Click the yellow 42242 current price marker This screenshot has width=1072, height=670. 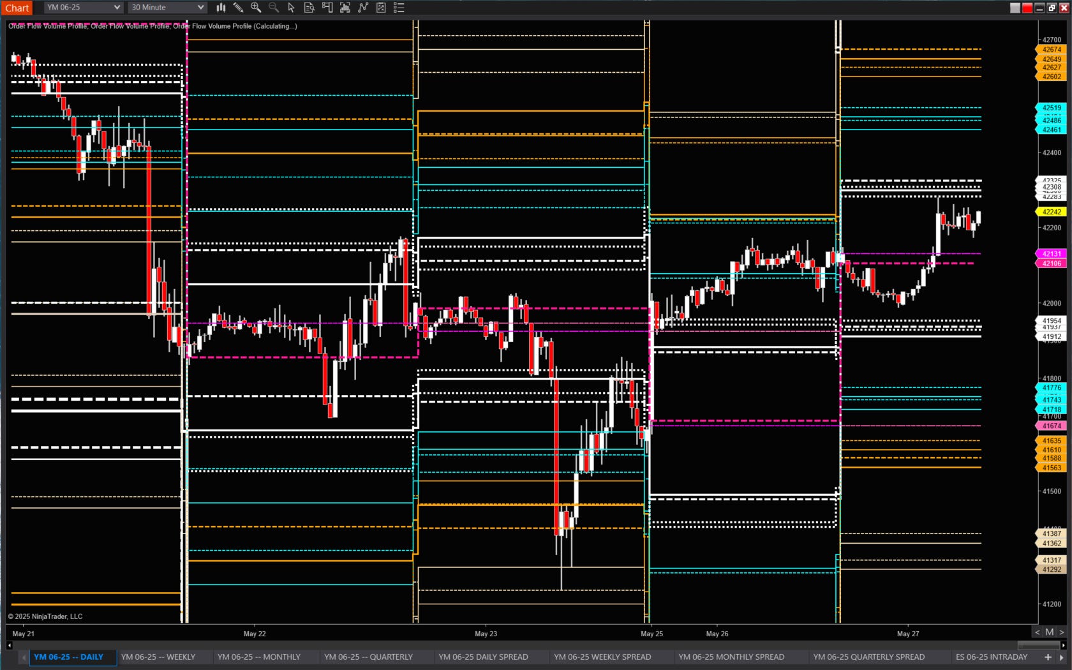pyautogui.click(x=1051, y=212)
